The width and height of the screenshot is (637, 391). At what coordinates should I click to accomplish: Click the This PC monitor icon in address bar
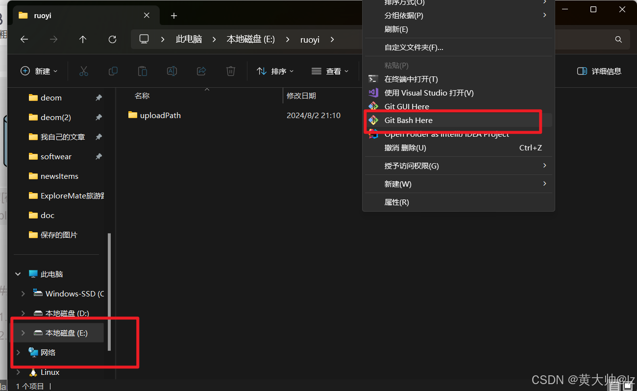pyautogui.click(x=144, y=39)
